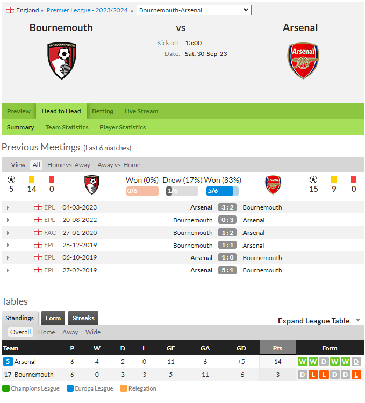Open the Bournemouth-Arsenal match dropdown
This screenshot has width=365, height=403.
point(194,10)
